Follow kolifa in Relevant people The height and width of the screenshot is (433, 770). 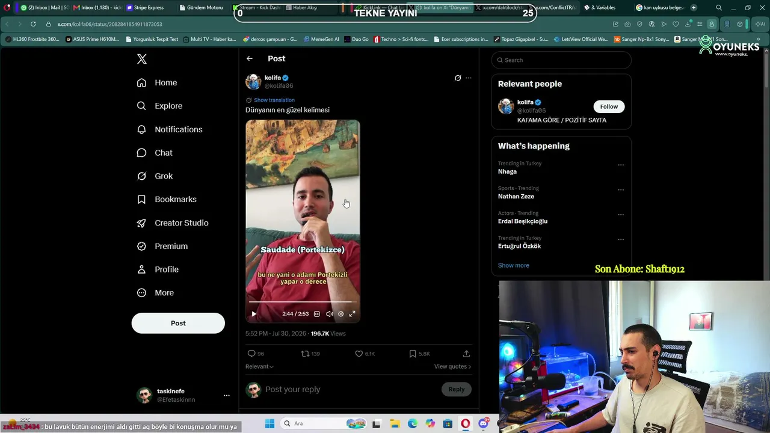(609, 106)
